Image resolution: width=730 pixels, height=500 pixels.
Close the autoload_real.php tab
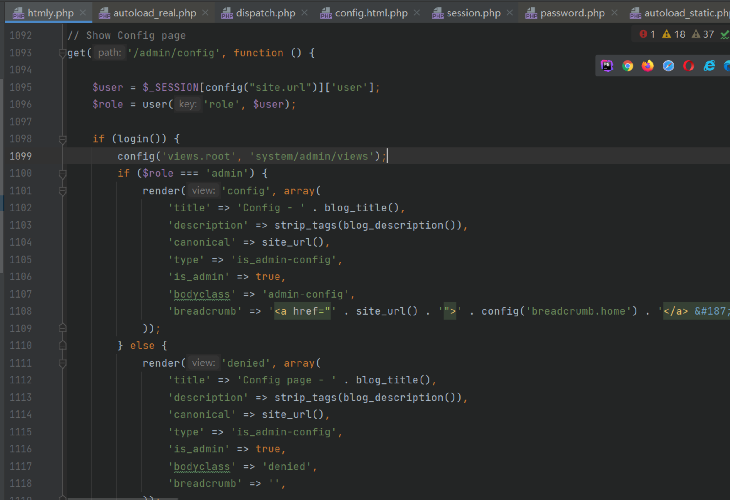point(205,13)
